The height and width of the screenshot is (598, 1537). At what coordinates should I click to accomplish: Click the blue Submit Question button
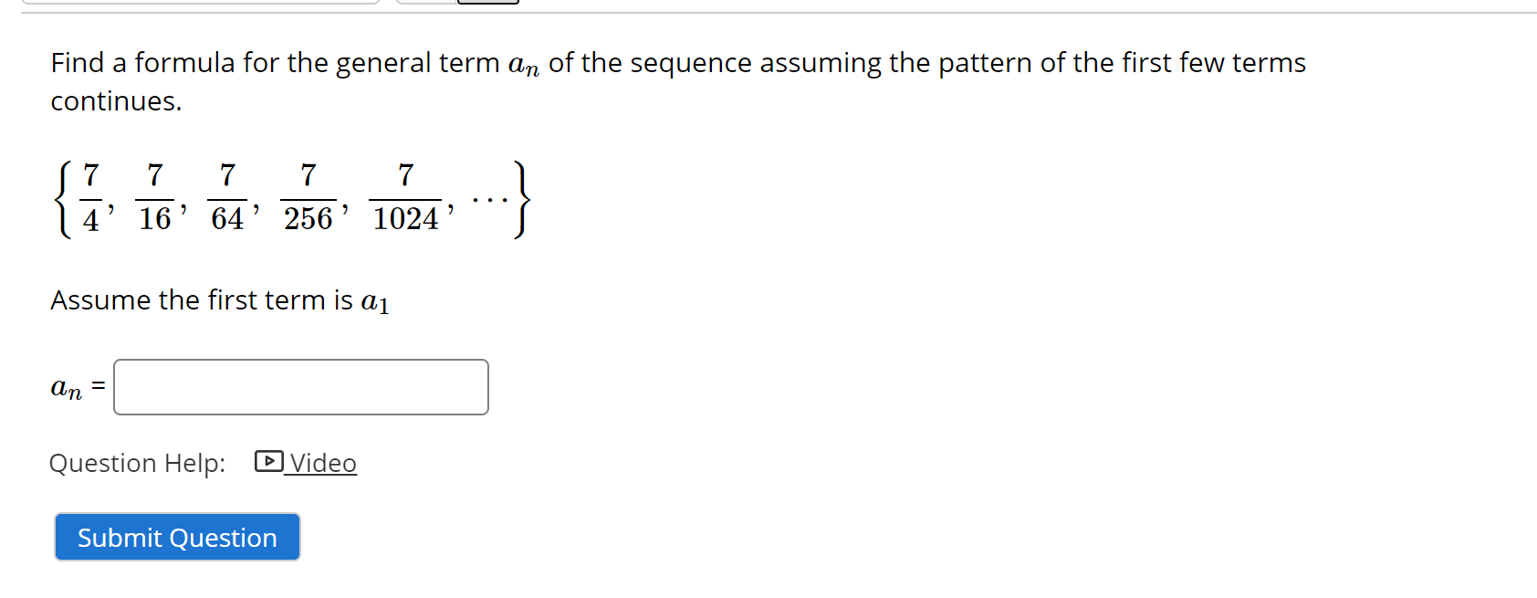pos(176,537)
